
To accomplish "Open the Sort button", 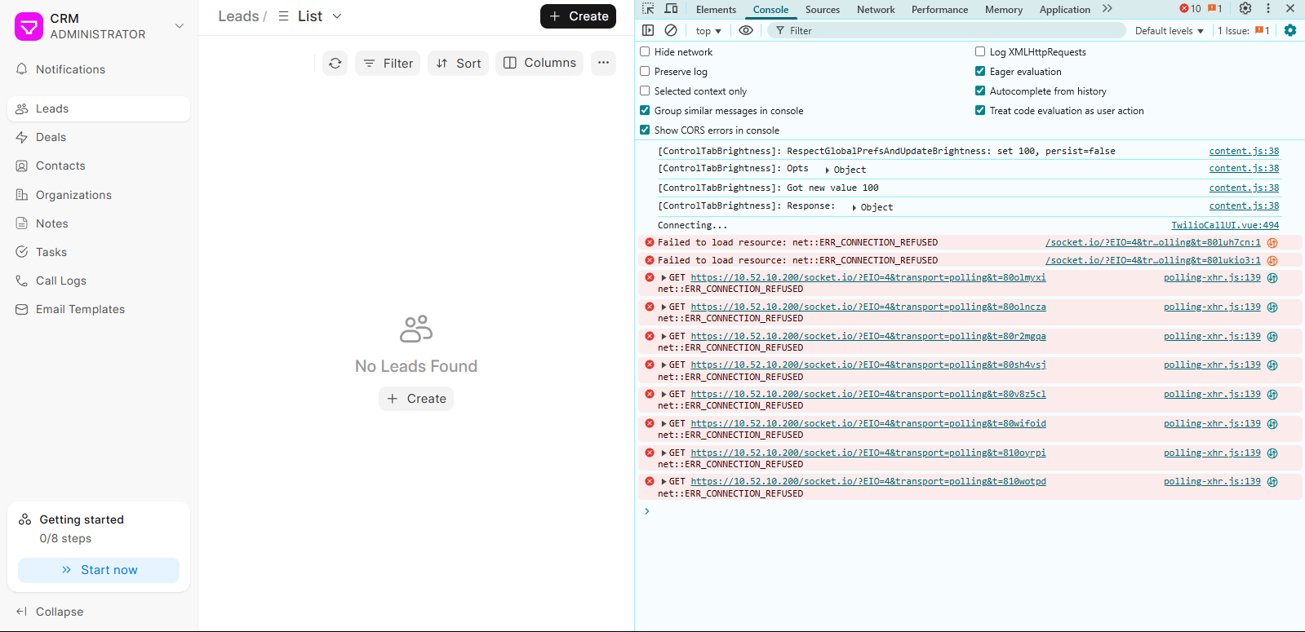I will coord(458,63).
